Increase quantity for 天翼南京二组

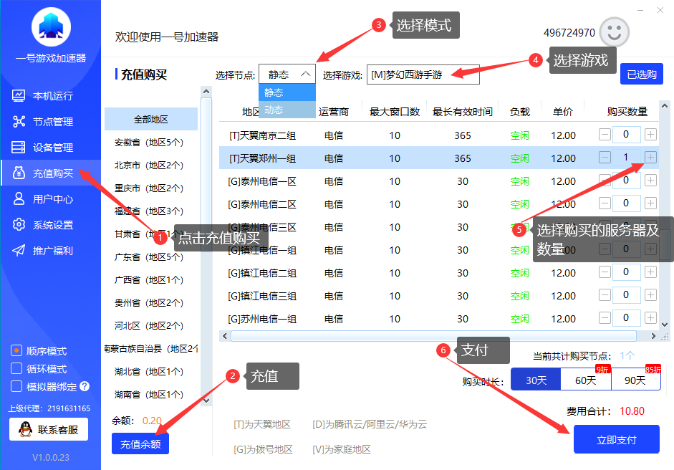(650, 135)
